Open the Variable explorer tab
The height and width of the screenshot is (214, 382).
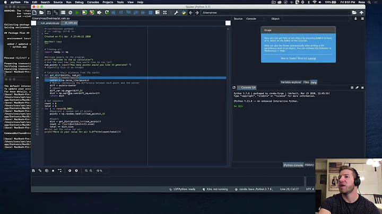click(x=291, y=82)
